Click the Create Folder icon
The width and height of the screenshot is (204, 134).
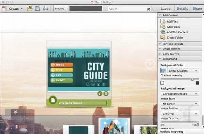point(163,38)
